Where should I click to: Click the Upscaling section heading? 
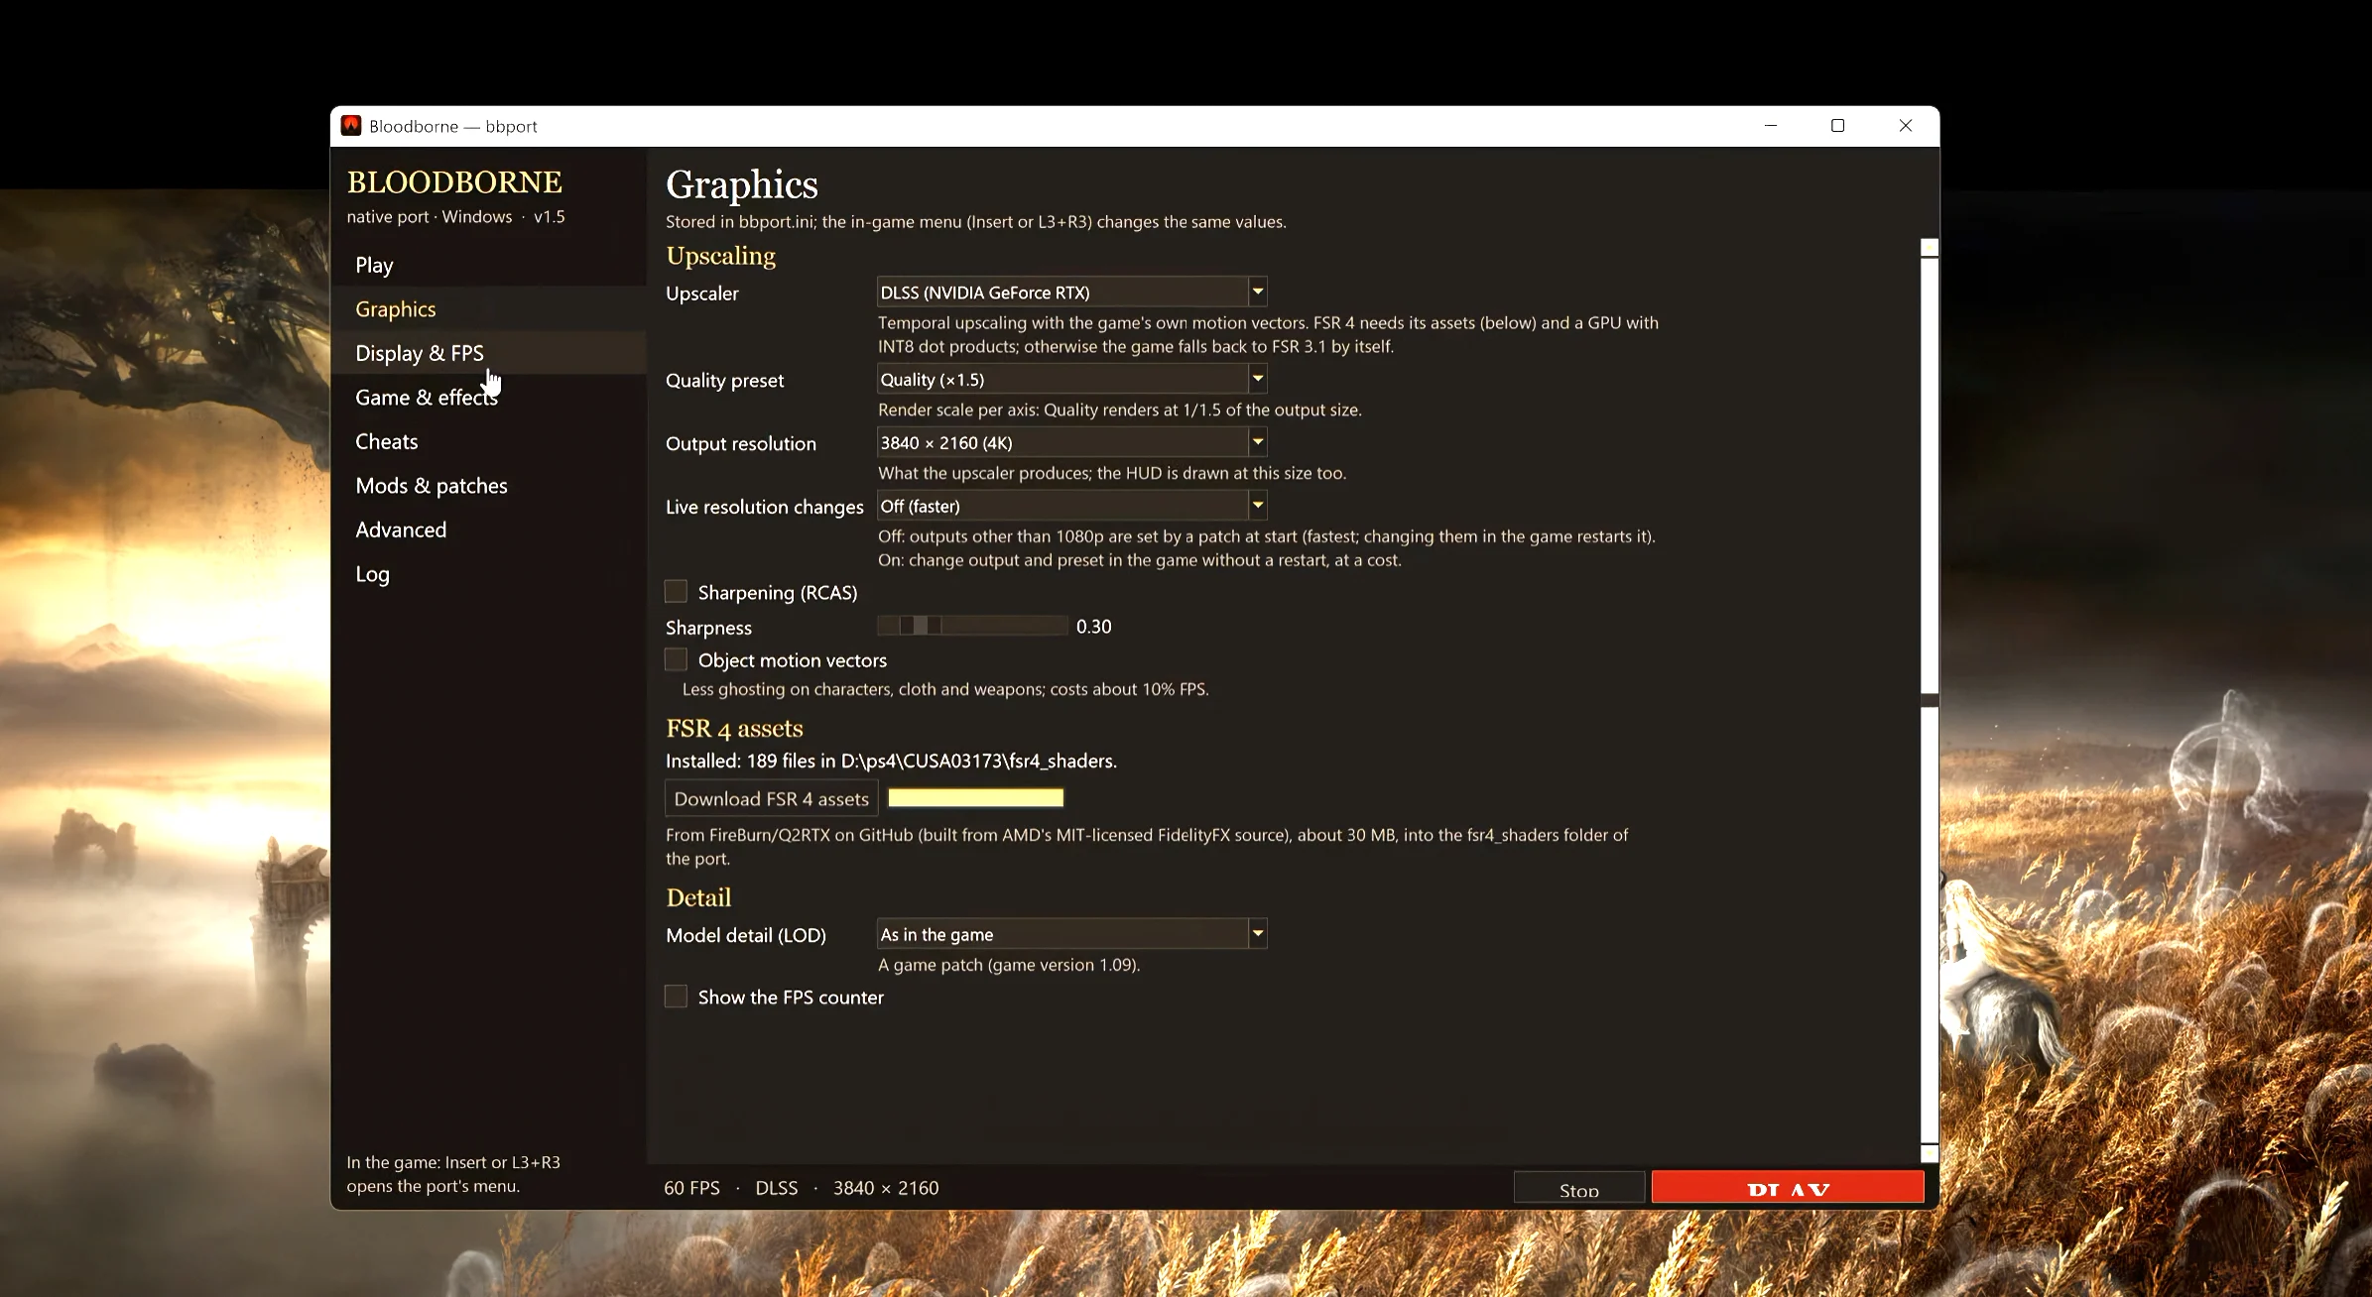(721, 256)
